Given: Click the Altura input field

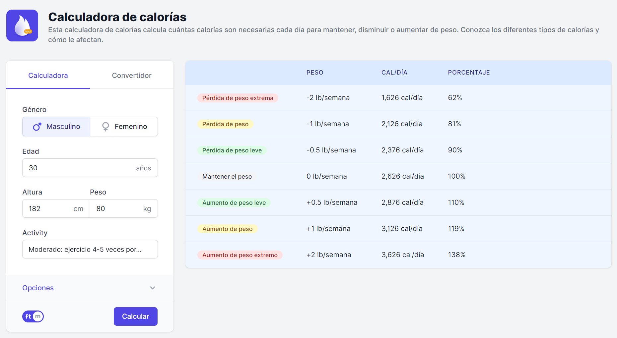Looking at the screenshot, I should click(50, 209).
